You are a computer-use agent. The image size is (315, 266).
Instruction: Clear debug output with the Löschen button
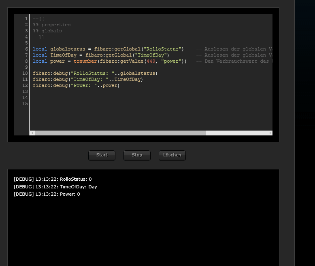pos(172,155)
